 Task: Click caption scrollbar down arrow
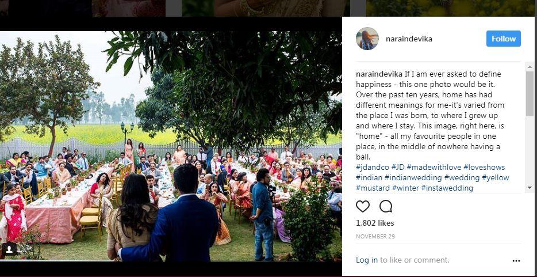[x=530, y=188]
